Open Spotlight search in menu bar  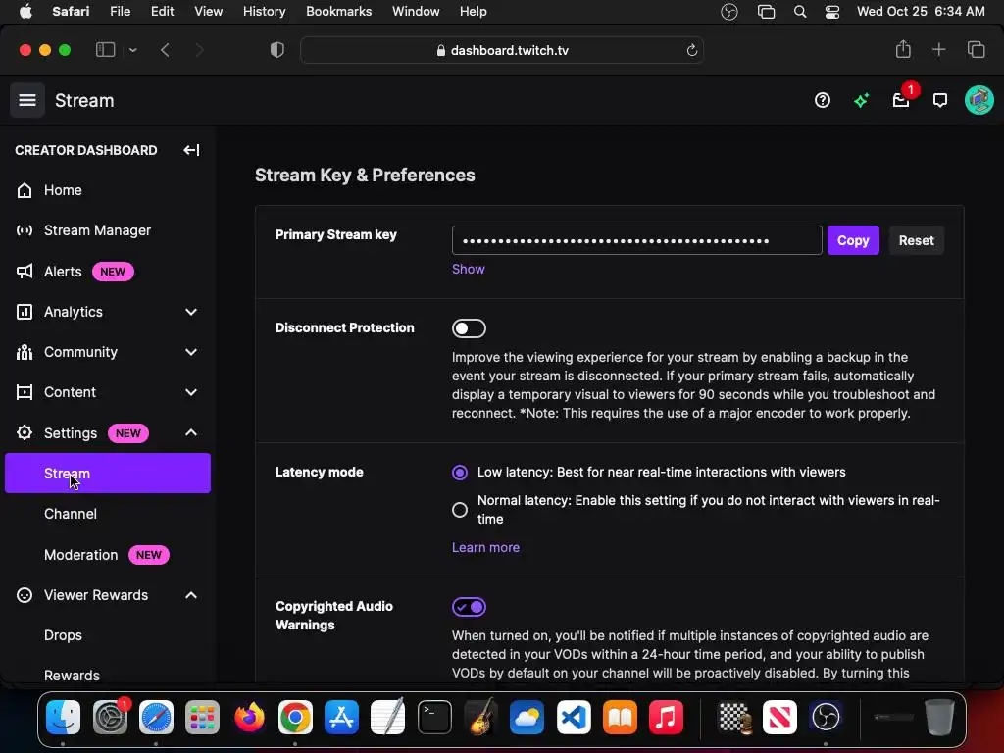pos(800,12)
